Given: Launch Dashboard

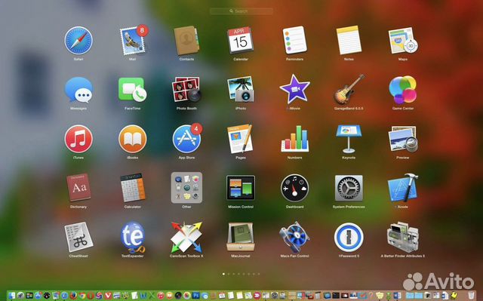Looking at the screenshot, I should pos(295,188).
